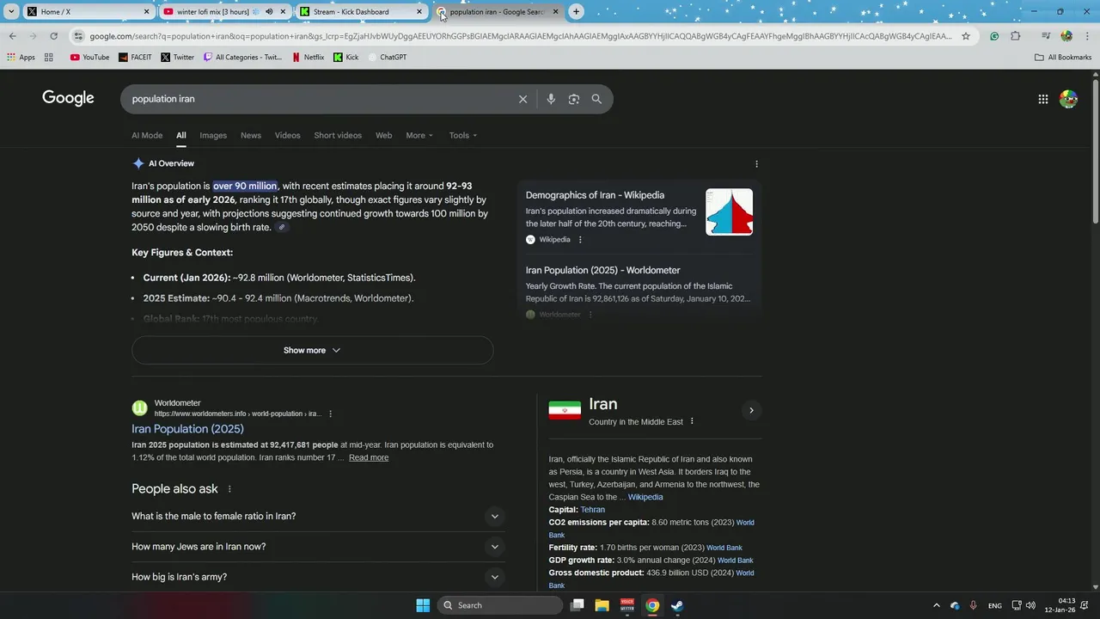Select the AI Mode search tab
The width and height of the screenshot is (1100, 619).
click(147, 135)
